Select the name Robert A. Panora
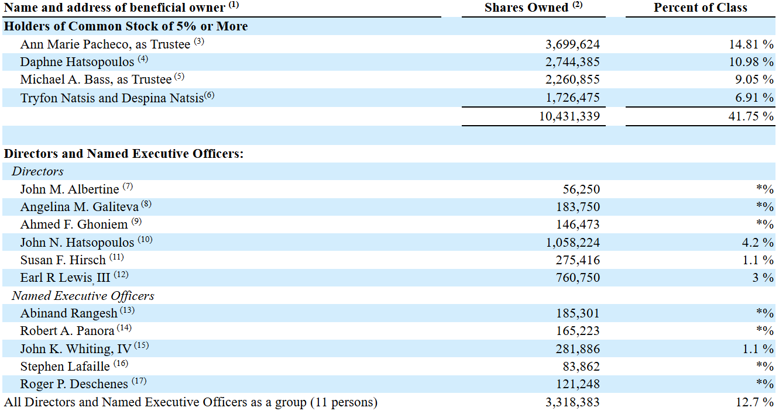The width and height of the screenshot is (779, 411). tap(67, 331)
